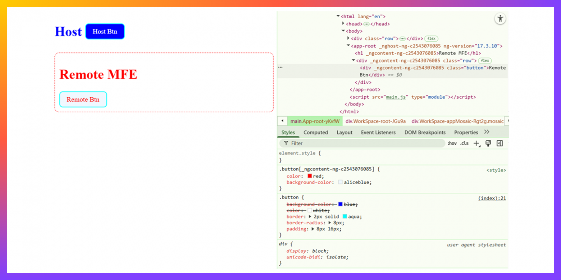561x280 pixels.
Task: Click the ellipsis beside the selected div node
Action: click(x=280, y=67)
